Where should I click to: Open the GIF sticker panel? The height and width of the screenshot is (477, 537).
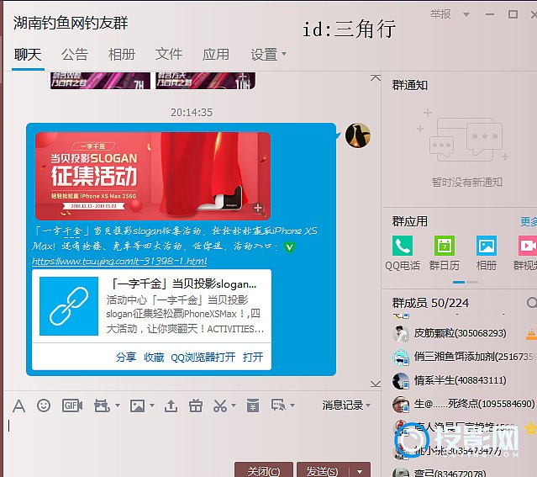click(72, 405)
